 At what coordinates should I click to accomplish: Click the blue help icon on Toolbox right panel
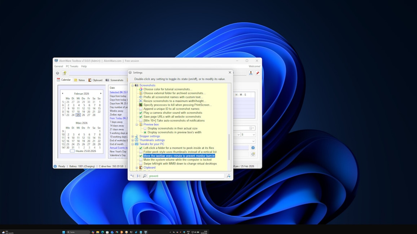[x=253, y=148]
